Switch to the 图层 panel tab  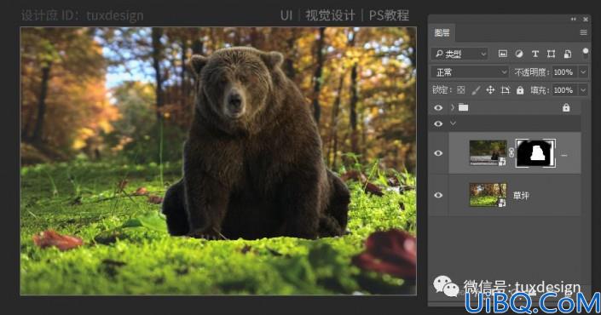pos(442,33)
